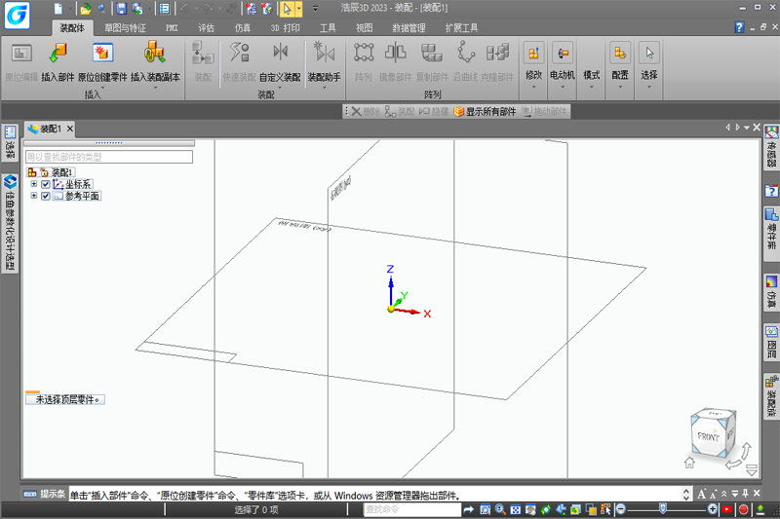Click the Configuration icon (配置)

(x=620, y=54)
